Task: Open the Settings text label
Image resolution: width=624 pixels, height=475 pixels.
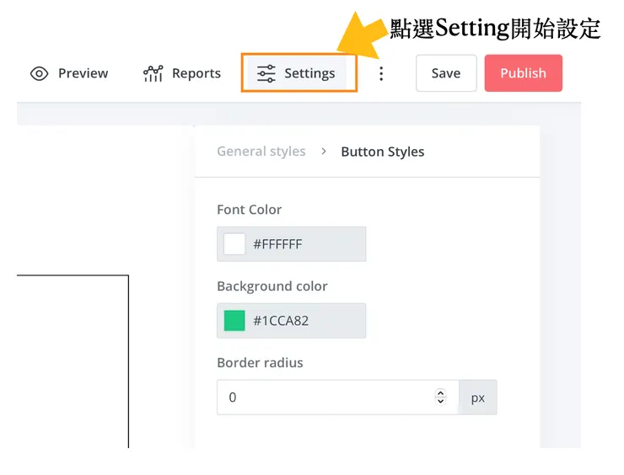Action: (309, 73)
